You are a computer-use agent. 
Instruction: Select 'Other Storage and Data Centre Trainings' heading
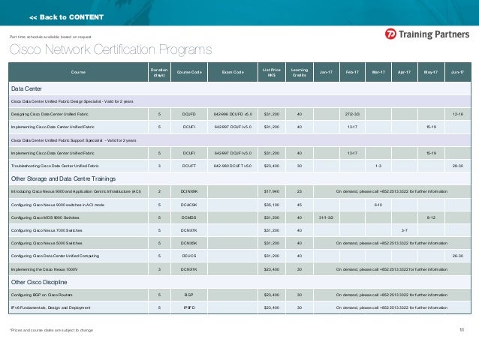pos(63,178)
